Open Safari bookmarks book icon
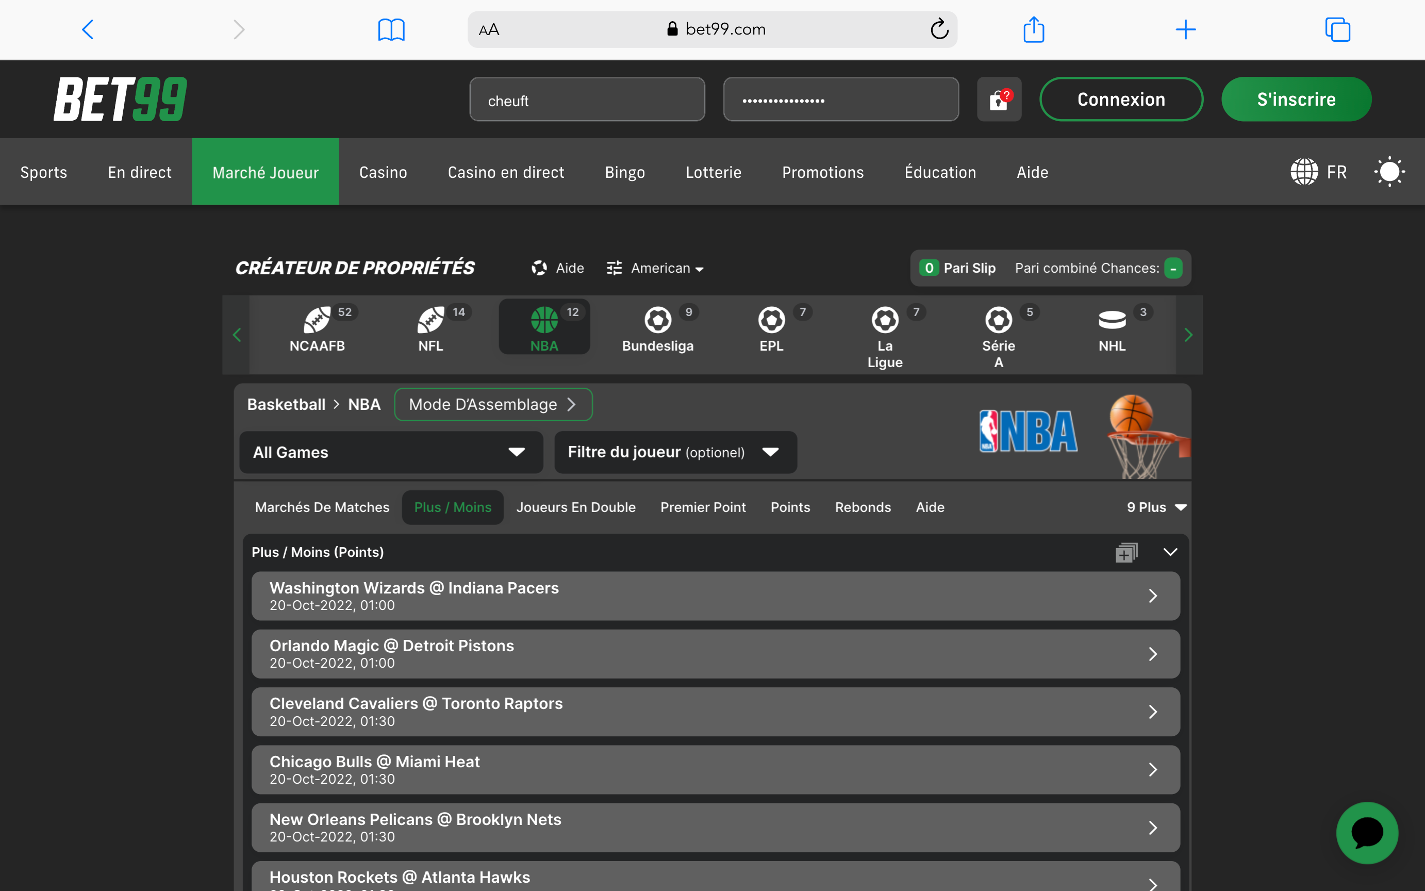The width and height of the screenshot is (1425, 891). coord(391,29)
